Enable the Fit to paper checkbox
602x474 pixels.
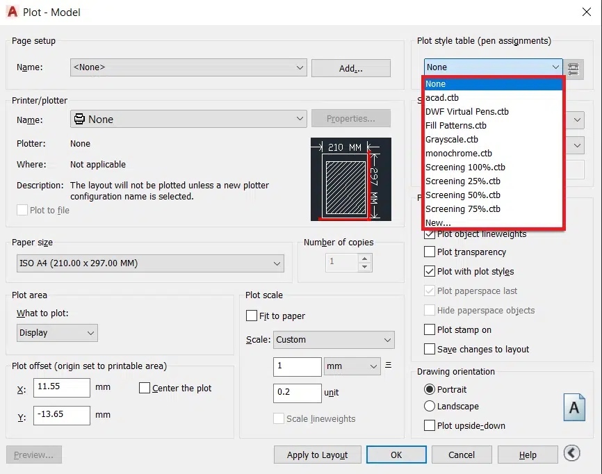click(x=252, y=316)
